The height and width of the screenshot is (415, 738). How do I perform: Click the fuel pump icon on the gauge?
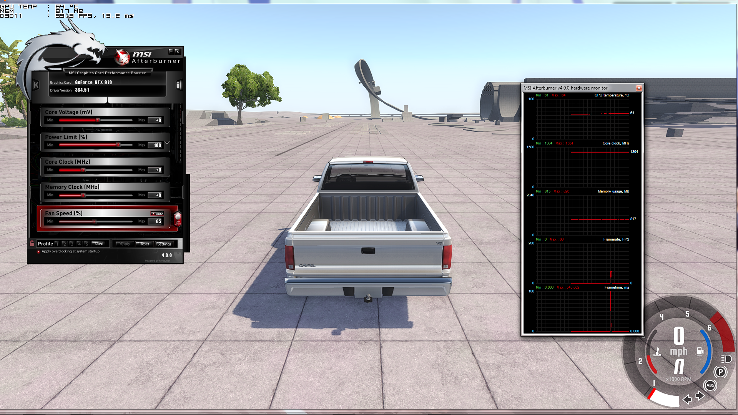tap(700, 351)
